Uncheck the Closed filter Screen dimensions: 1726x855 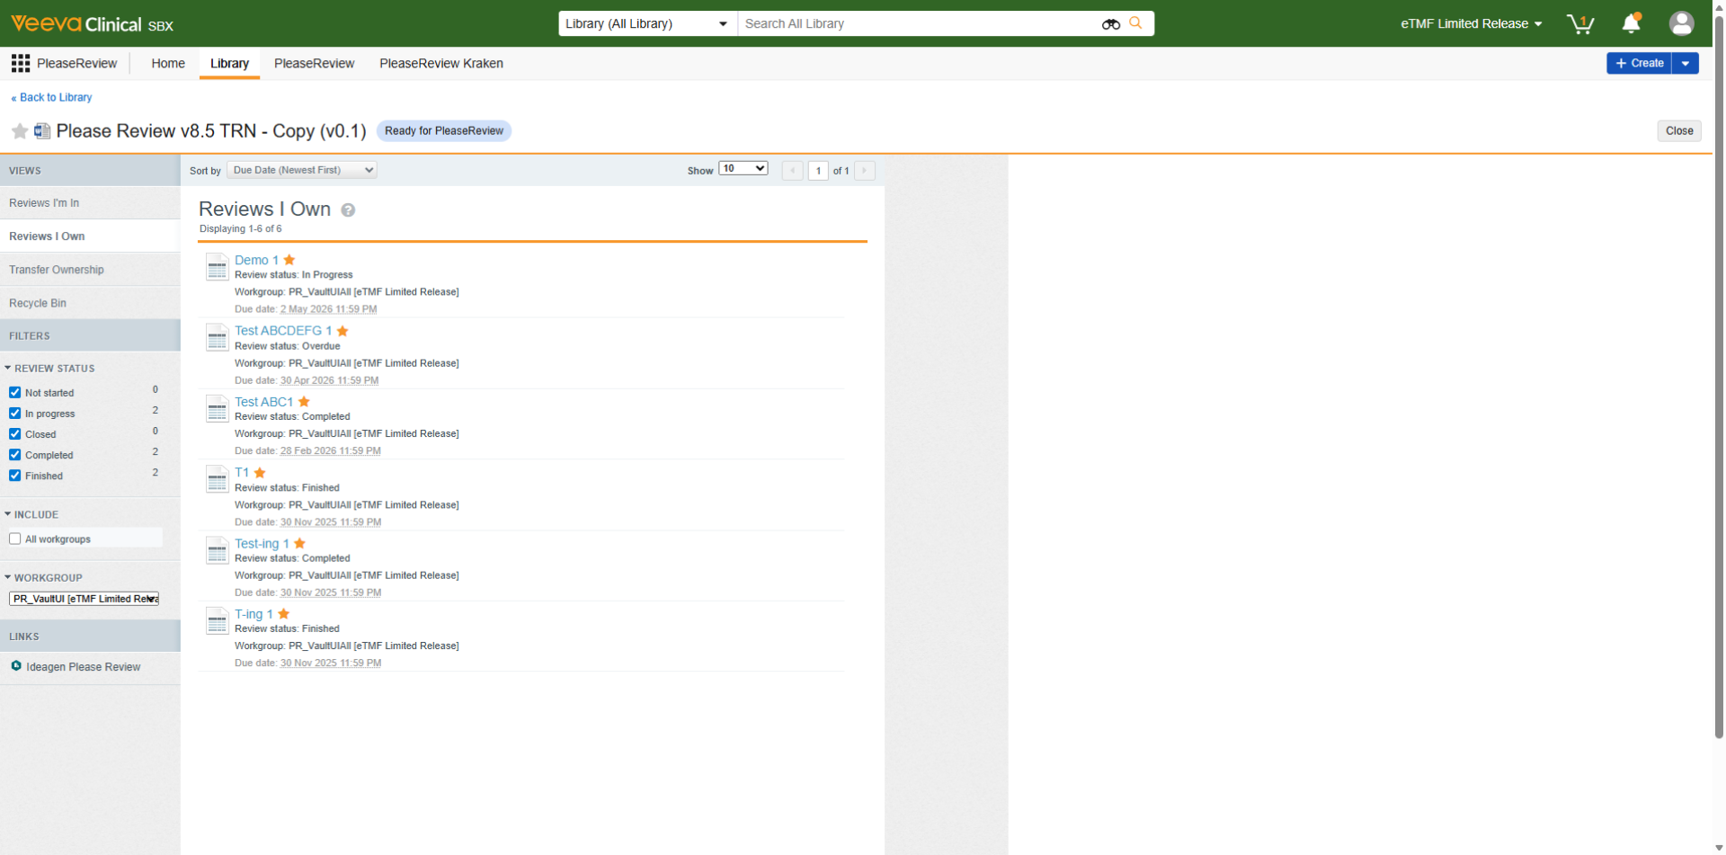[15, 434]
